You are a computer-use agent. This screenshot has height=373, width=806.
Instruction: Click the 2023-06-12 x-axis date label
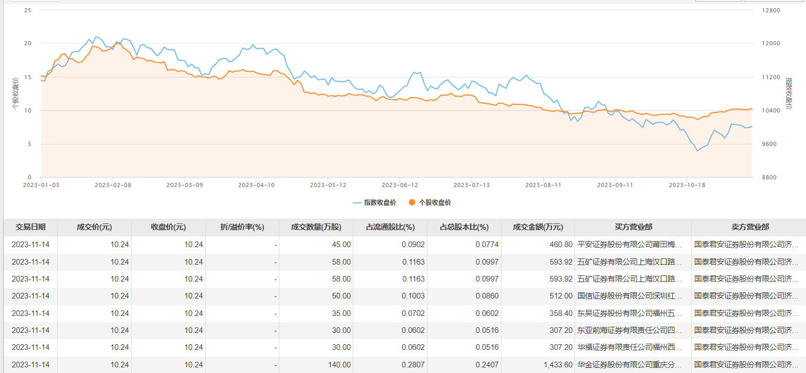pos(400,185)
